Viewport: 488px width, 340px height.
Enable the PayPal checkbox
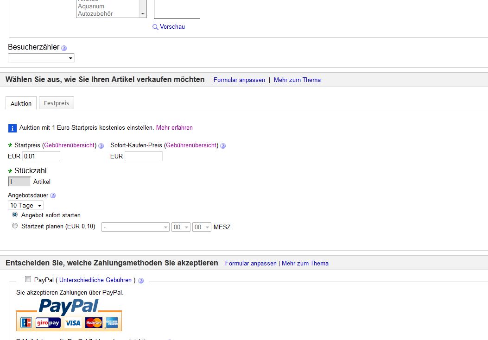[28, 279]
